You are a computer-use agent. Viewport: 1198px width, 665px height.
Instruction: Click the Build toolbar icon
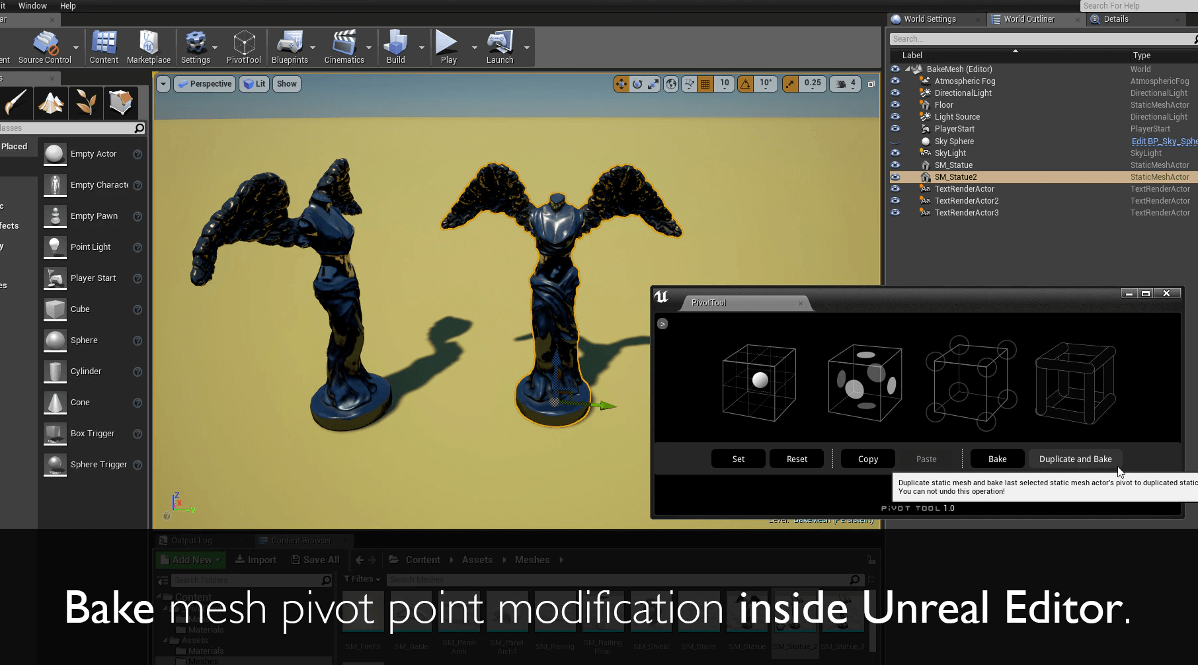pos(395,47)
